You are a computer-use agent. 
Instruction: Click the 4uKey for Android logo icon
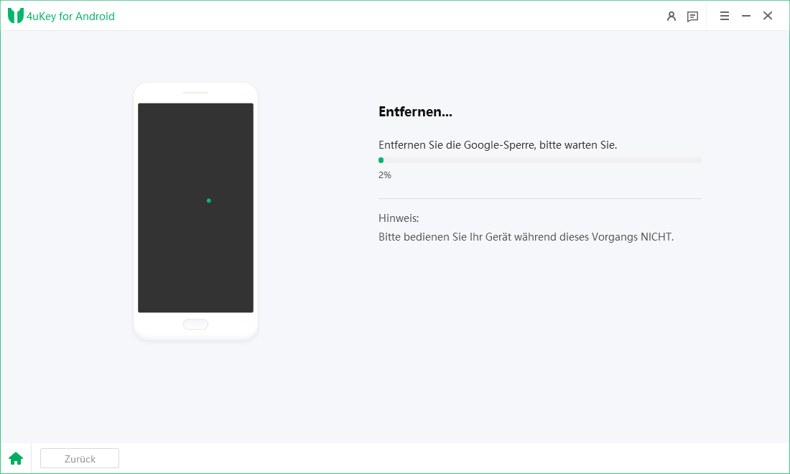[x=15, y=15]
